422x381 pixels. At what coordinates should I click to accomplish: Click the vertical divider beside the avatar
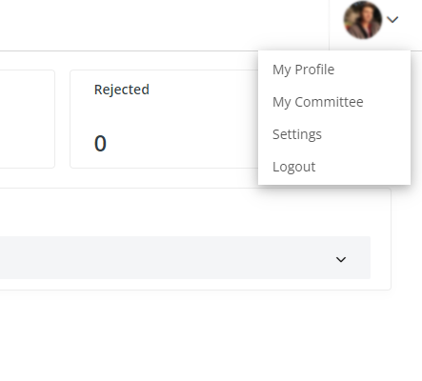(330, 25)
